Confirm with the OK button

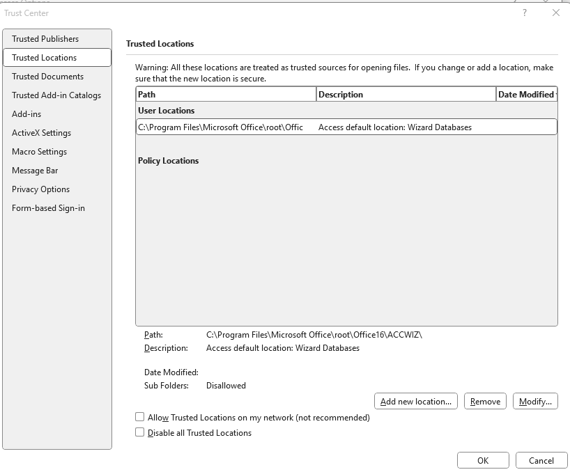[483, 460]
